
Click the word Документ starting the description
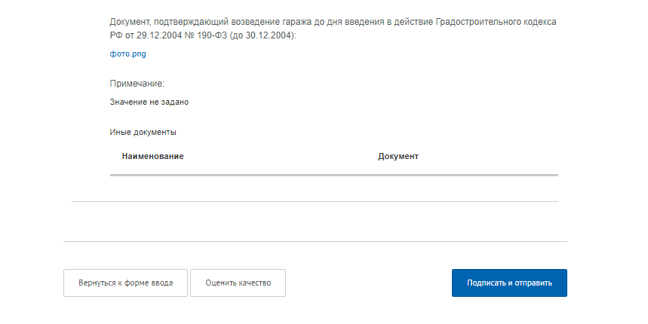click(131, 22)
